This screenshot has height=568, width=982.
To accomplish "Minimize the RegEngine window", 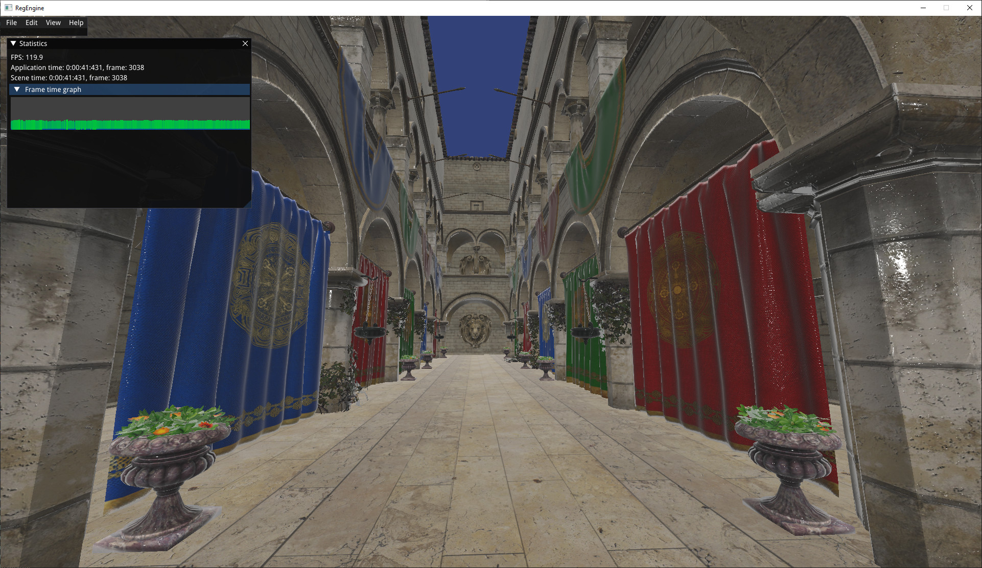I will tap(923, 8).
